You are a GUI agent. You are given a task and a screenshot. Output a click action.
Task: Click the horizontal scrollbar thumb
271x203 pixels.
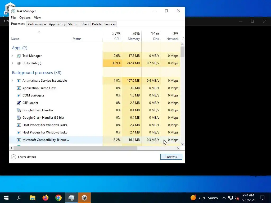point(75,148)
